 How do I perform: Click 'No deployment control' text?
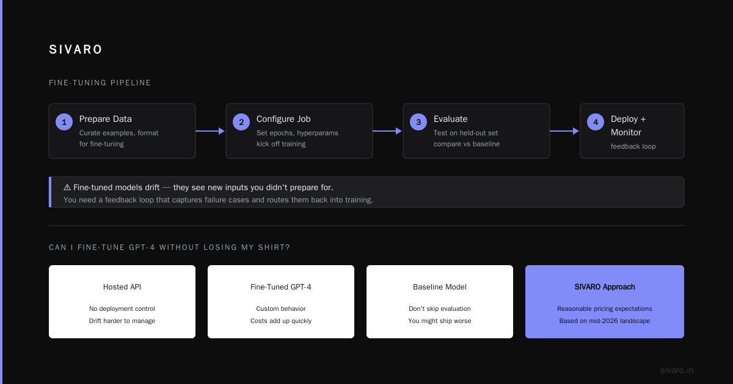[122, 308]
